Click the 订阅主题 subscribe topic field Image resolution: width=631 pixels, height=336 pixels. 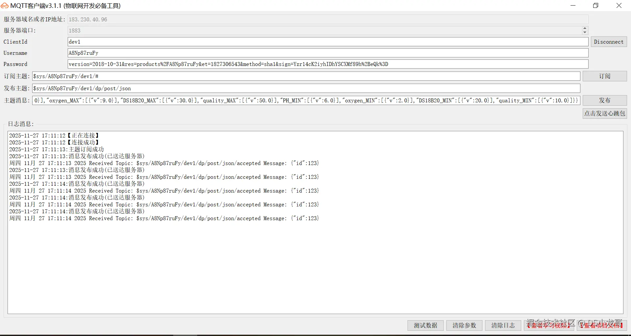point(306,76)
